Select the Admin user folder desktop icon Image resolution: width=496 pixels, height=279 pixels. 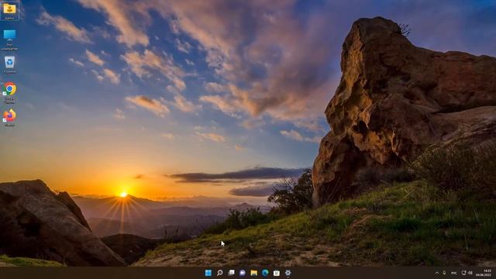click(x=9, y=11)
